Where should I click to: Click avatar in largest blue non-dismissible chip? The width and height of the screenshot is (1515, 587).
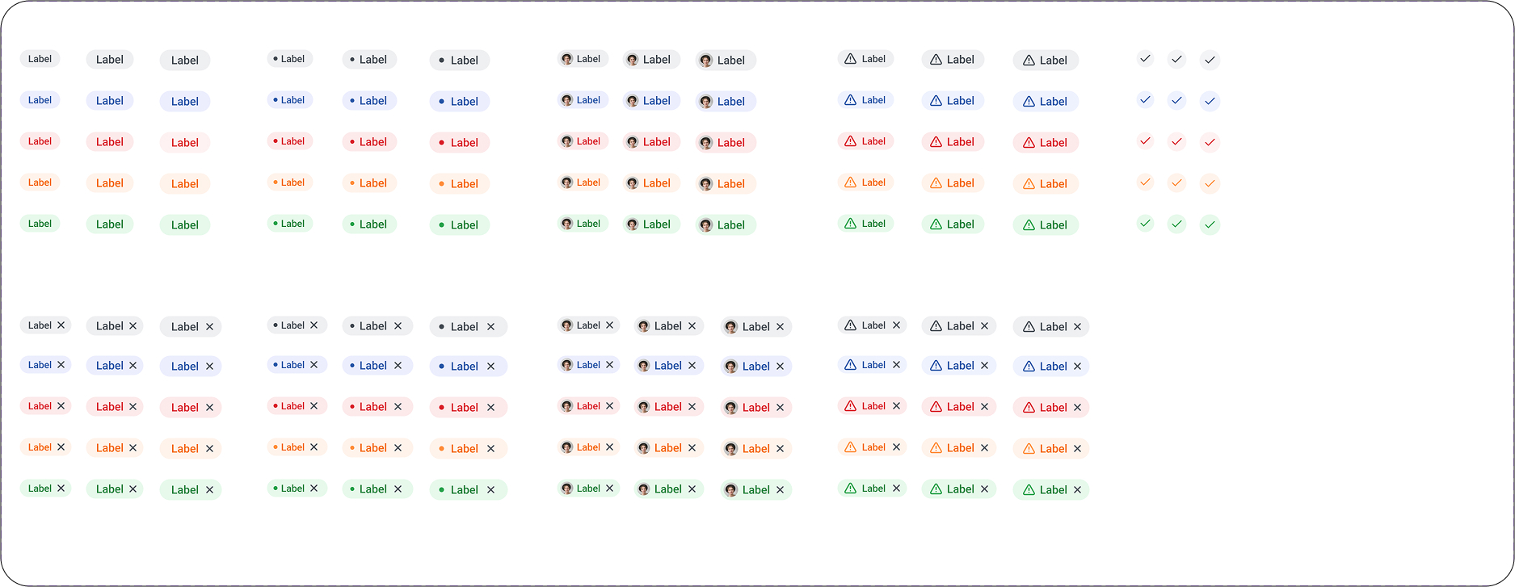tap(706, 102)
